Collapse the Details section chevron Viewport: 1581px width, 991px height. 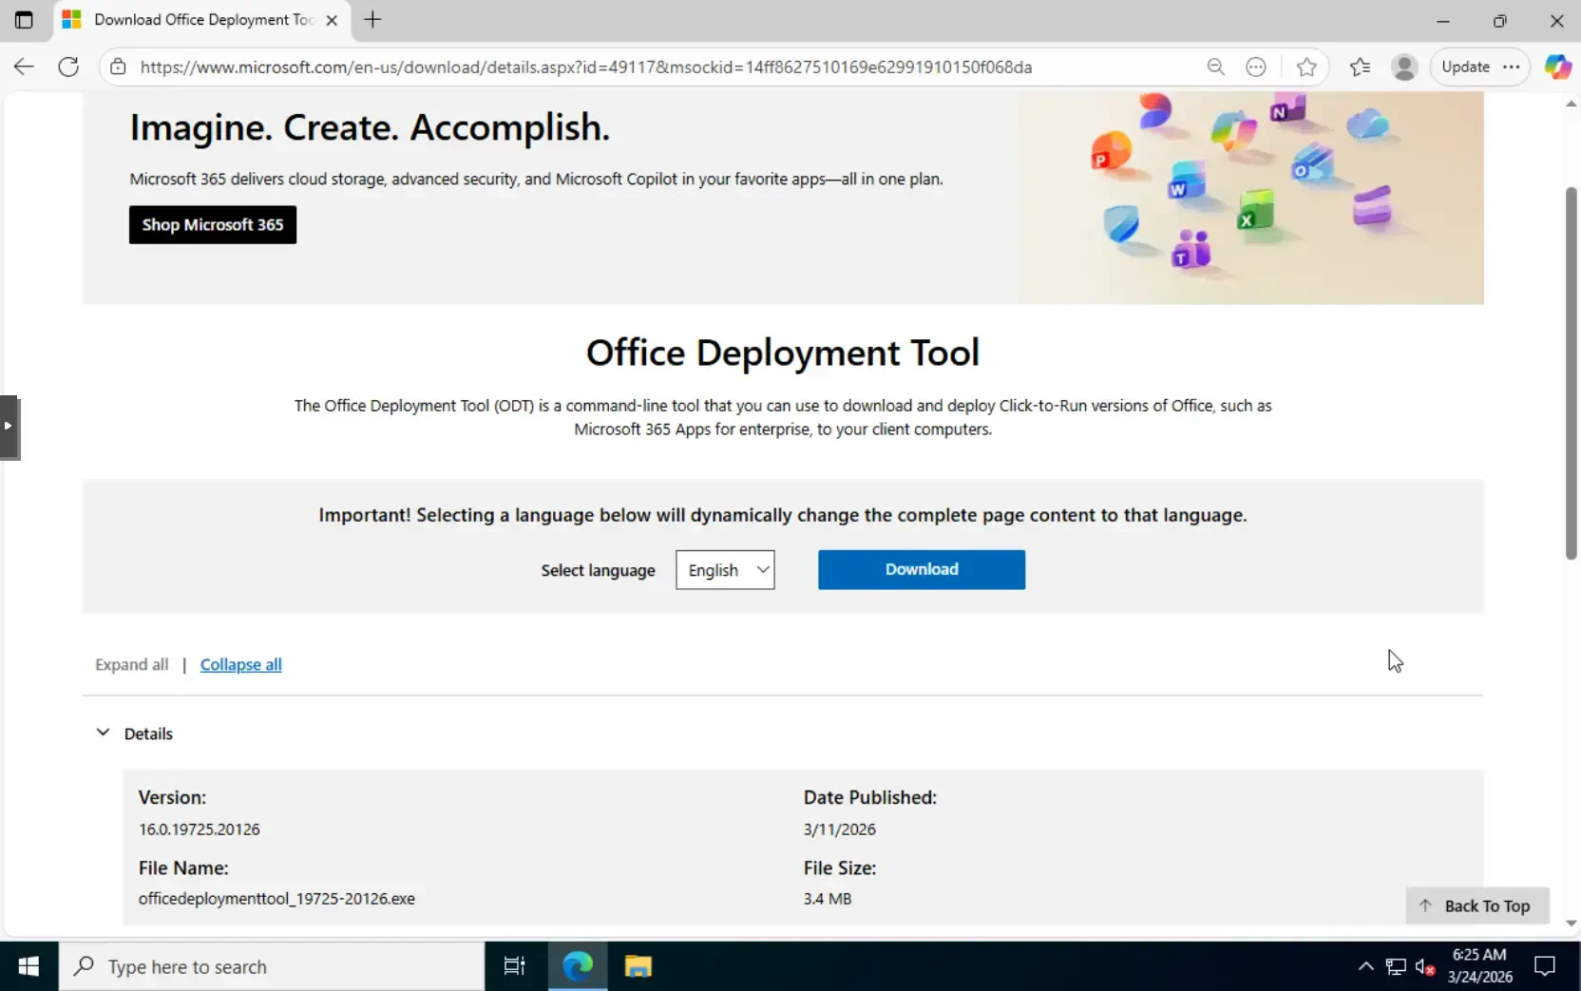click(103, 733)
